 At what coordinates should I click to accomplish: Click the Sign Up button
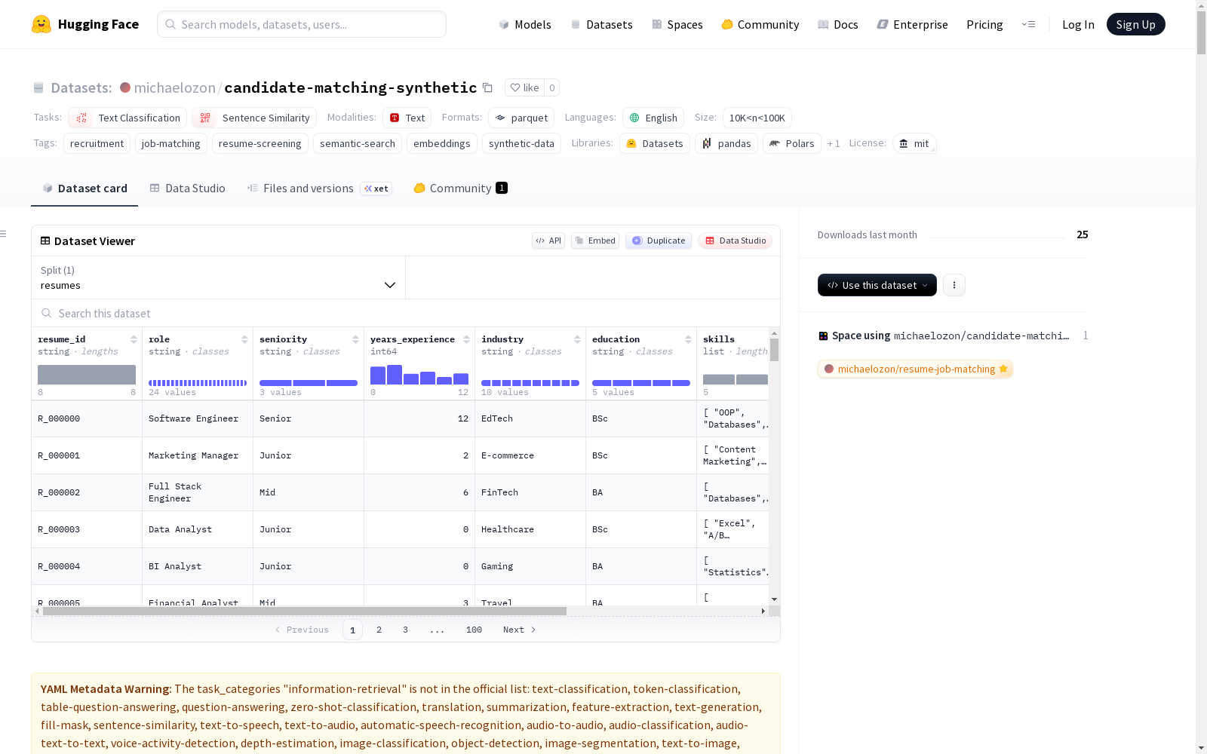pyautogui.click(x=1136, y=24)
